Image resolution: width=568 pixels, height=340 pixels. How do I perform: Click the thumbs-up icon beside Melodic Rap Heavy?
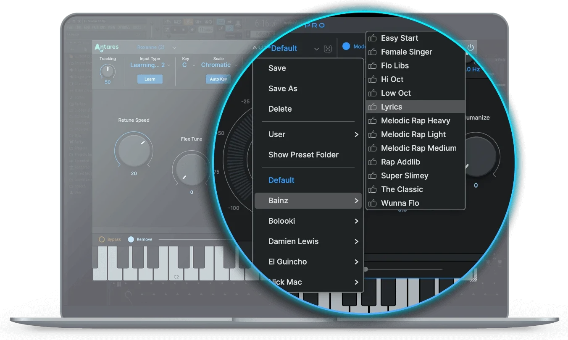coord(373,120)
